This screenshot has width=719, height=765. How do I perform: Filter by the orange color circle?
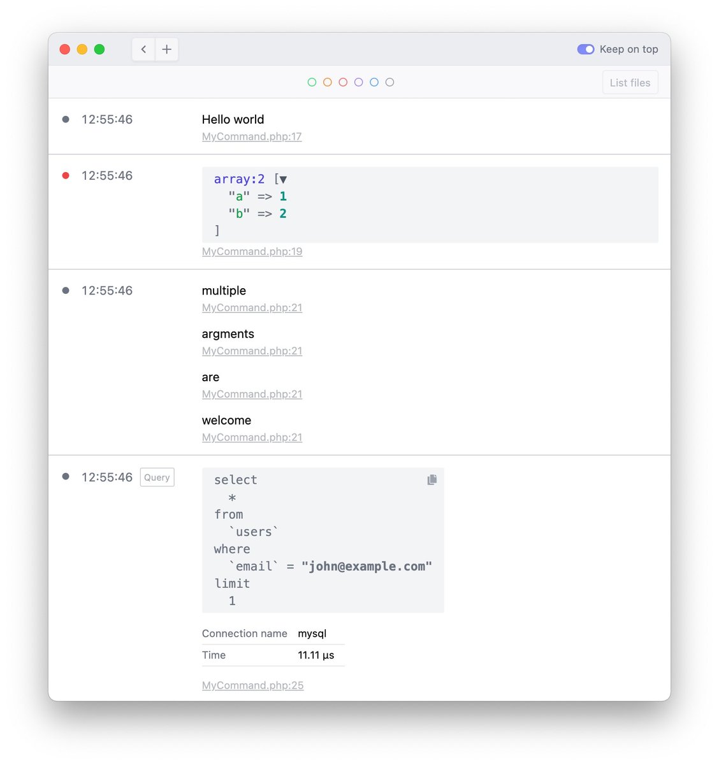[327, 82]
